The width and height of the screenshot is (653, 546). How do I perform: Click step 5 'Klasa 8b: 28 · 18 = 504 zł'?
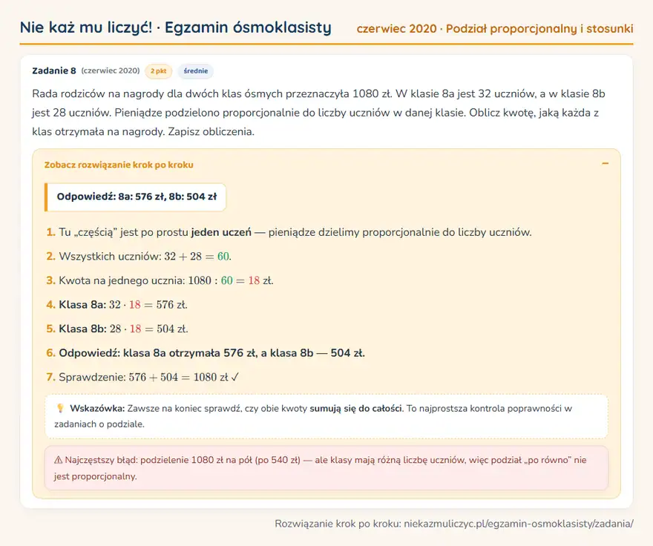tap(123, 329)
